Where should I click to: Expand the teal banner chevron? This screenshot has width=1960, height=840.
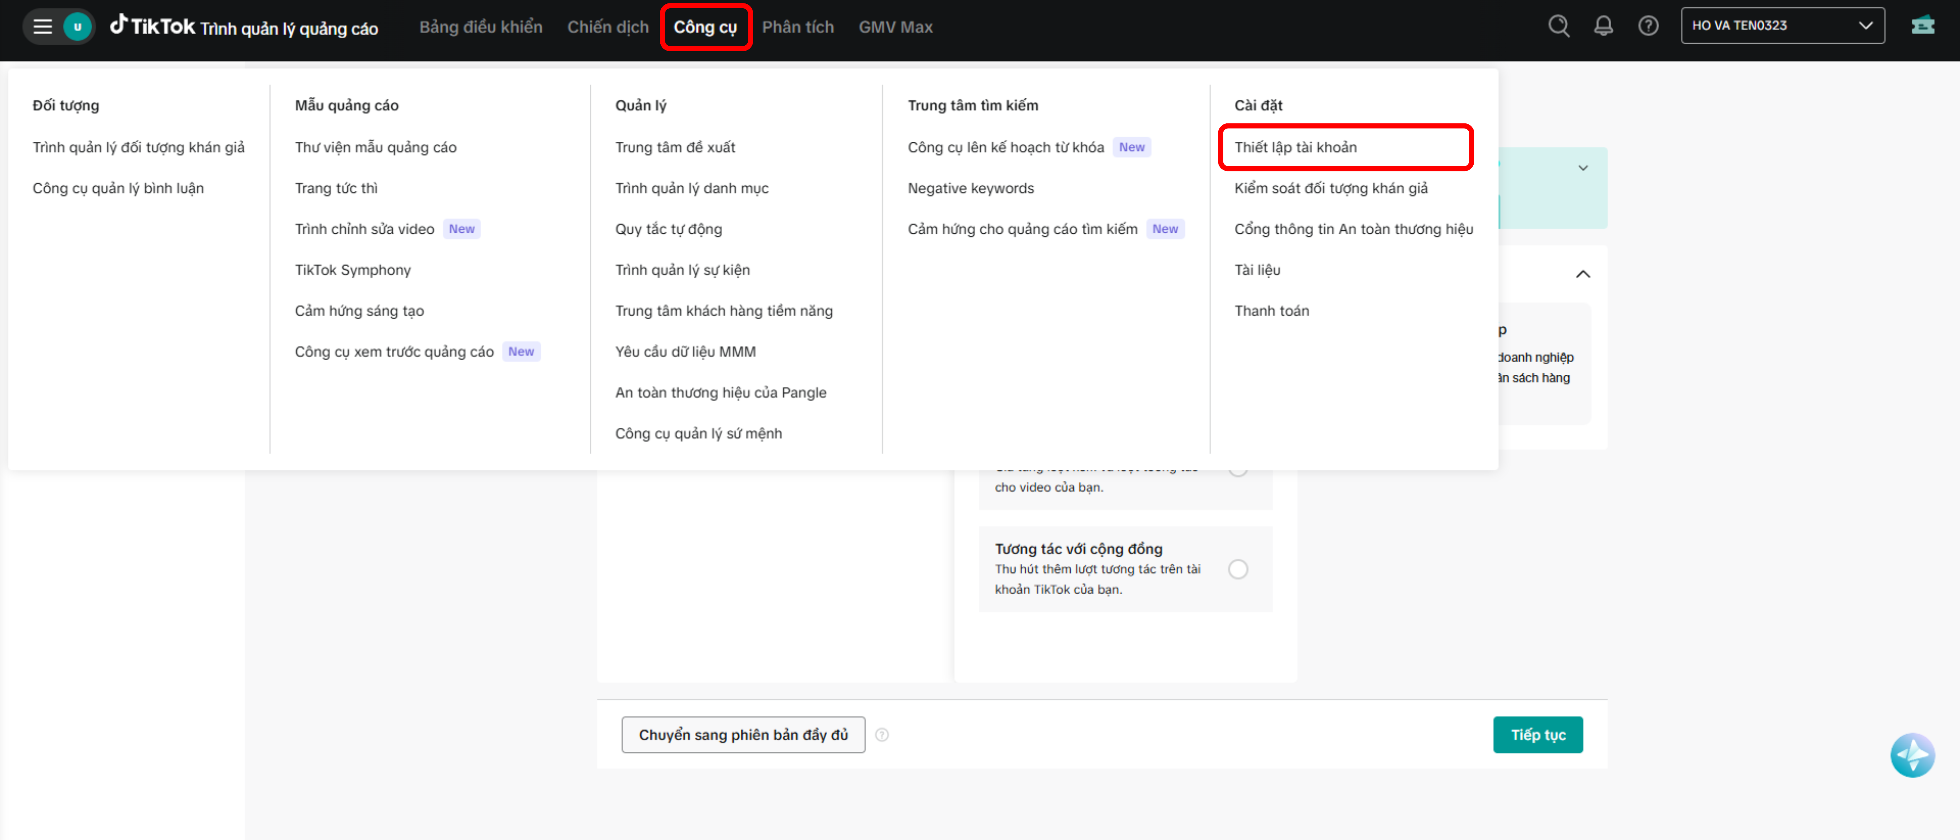click(x=1583, y=168)
